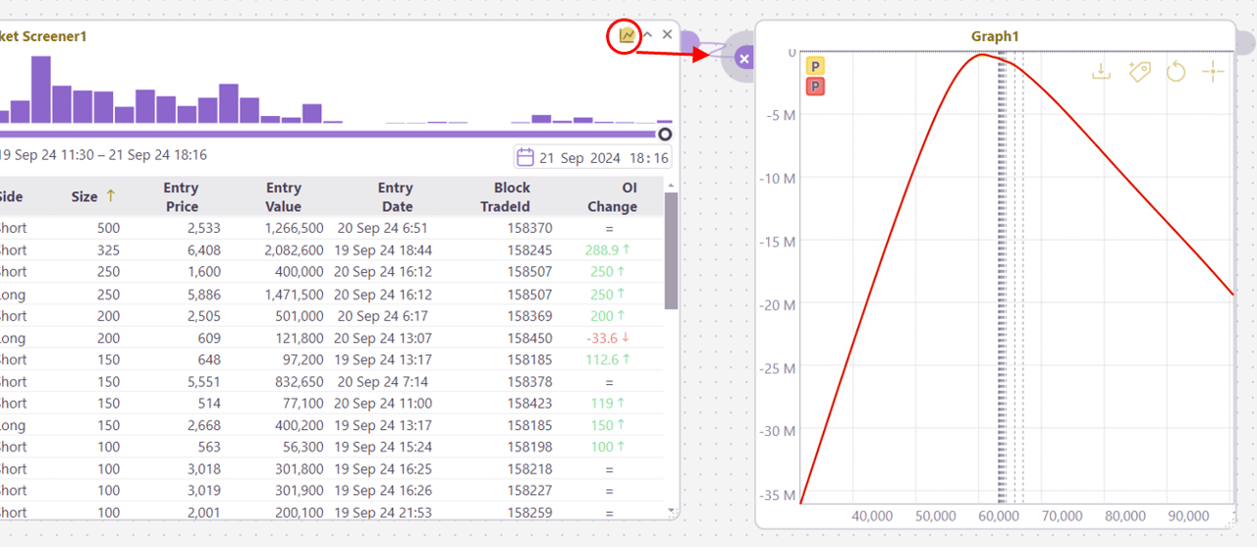Viewport: 1257px width, 548px height.
Task: Click the purple X connector node
Action: 744,59
